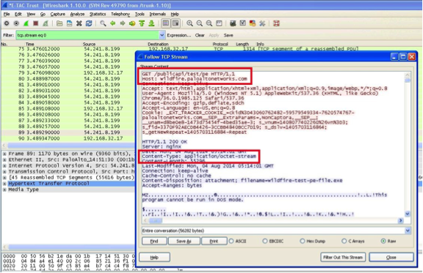Clear the display filter

(200, 35)
